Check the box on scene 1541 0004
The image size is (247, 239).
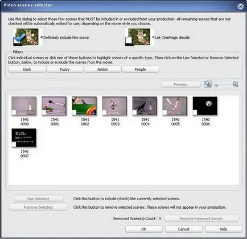coord(134,112)
